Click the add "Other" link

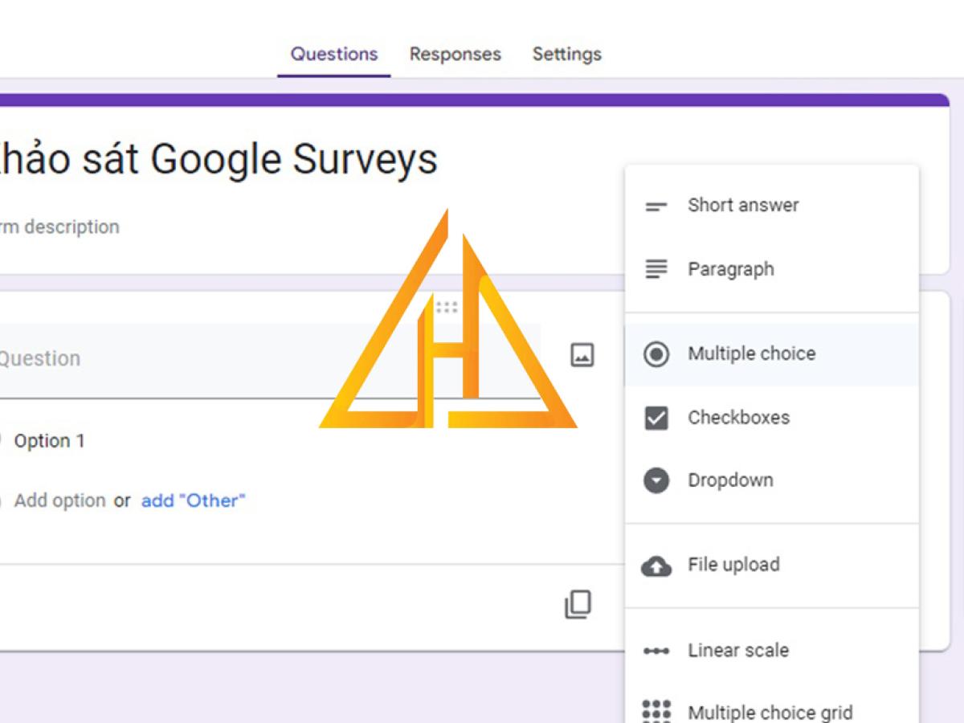point(193,500)
